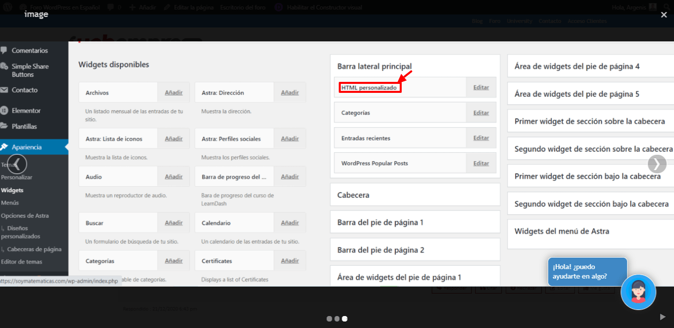Click the 'Widgets disponibles' heading
The width and height of the screenshot is (674, 328).
pyautogui.click(x=113, y=64)
